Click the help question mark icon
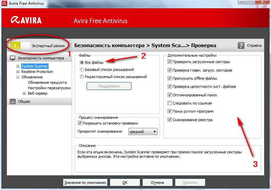The image size is (271, 190). 241,45
